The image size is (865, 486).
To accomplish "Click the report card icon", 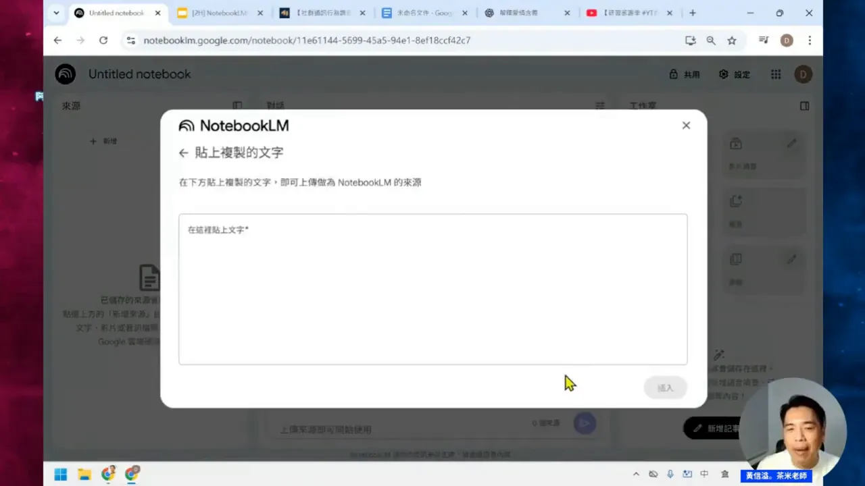I will [x=736, y=201].
